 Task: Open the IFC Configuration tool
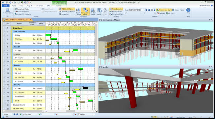pos(8,11)
